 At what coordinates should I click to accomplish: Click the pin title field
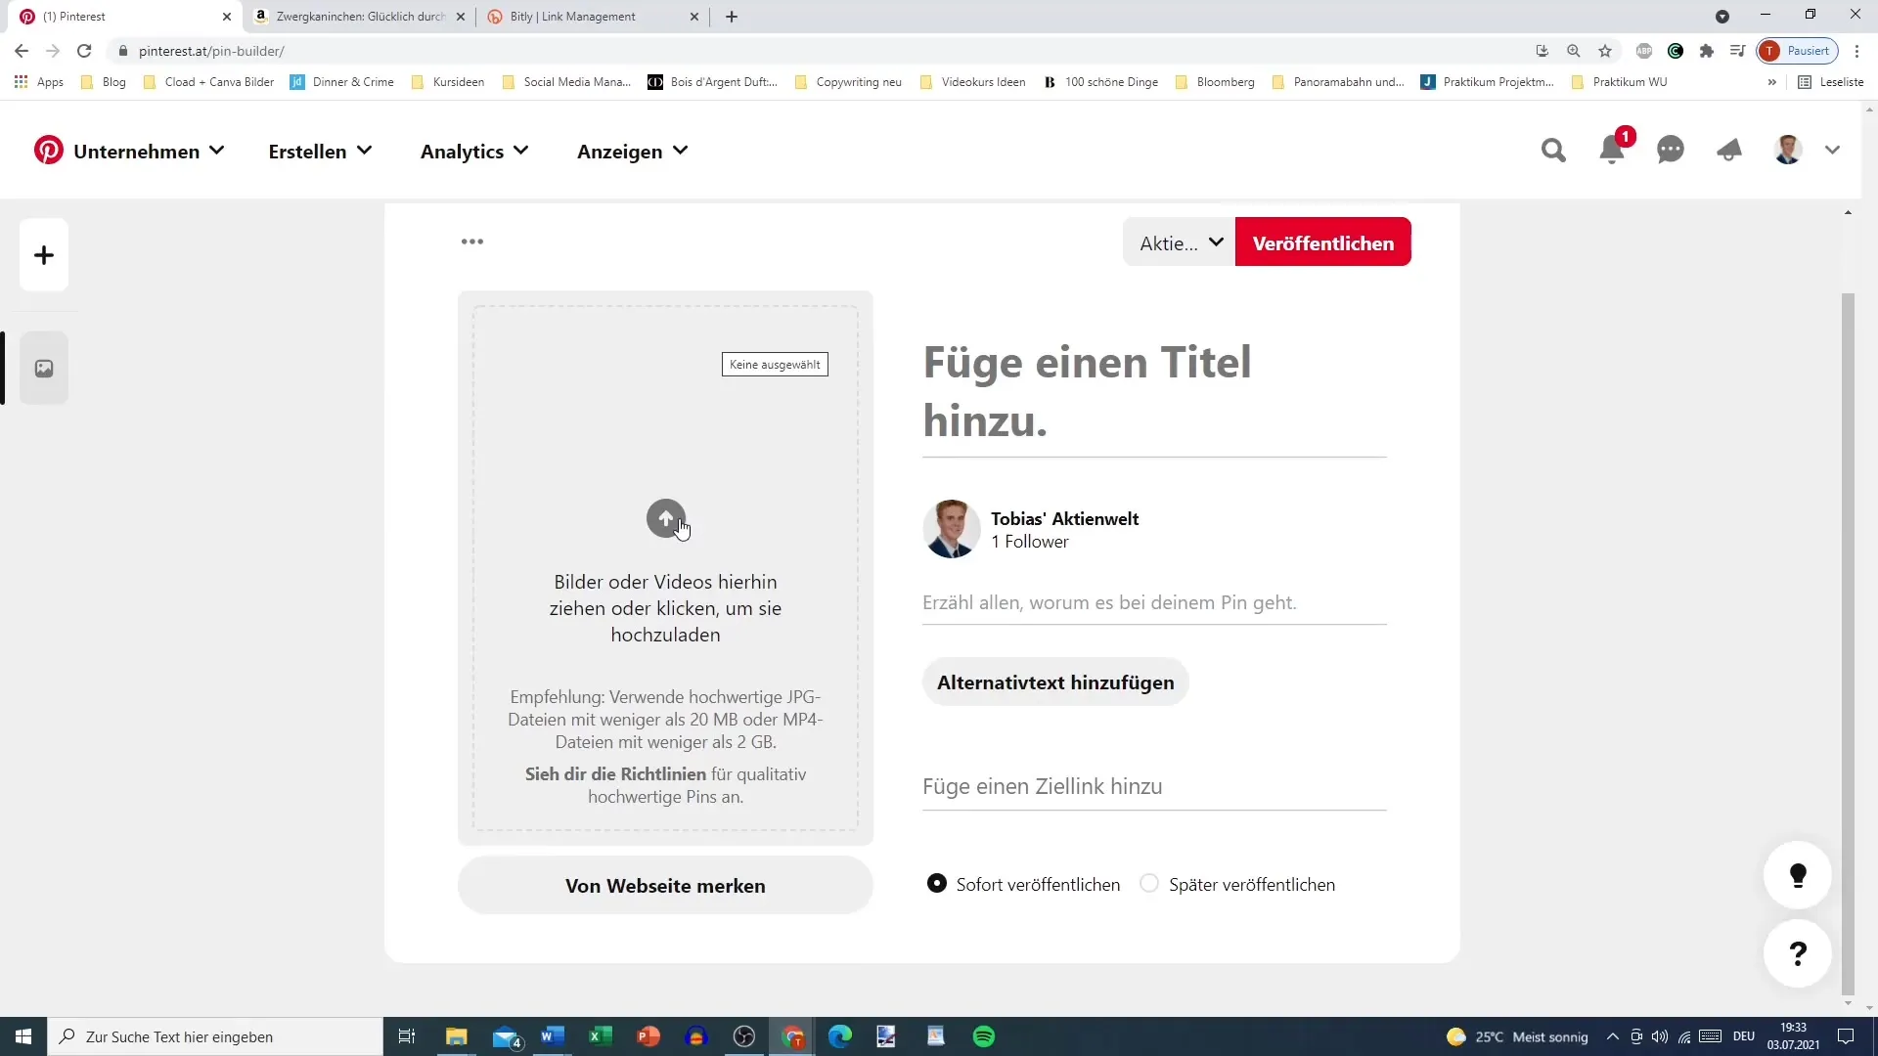1154,393
